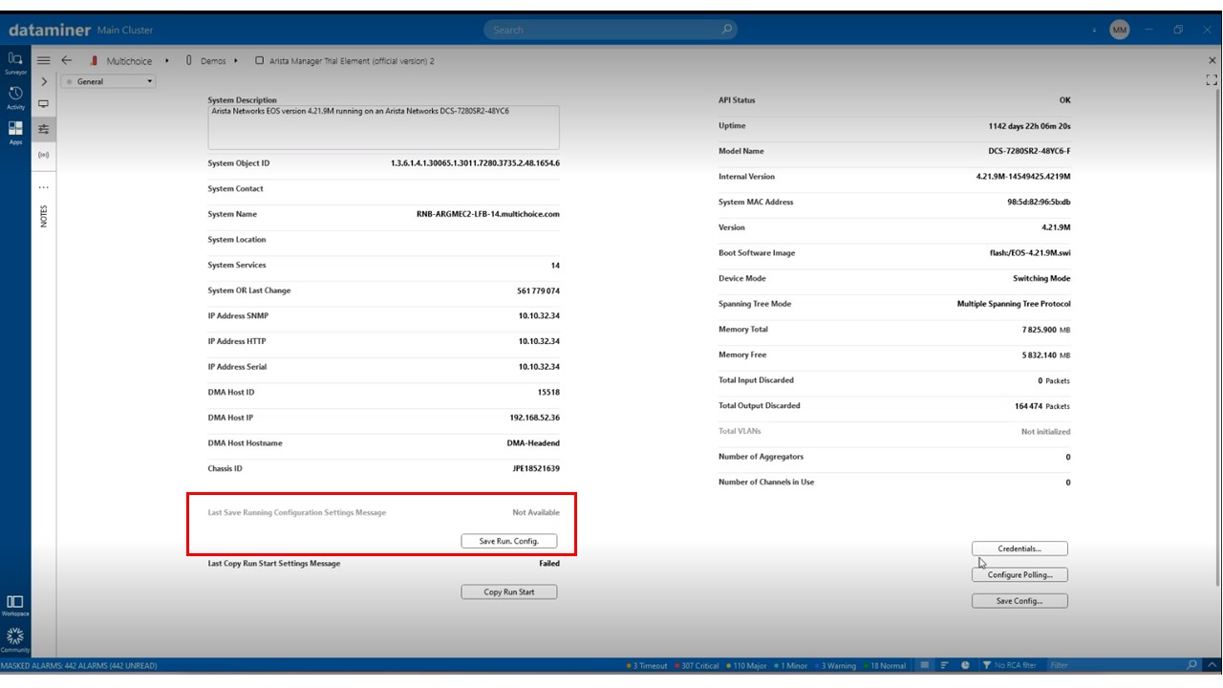Click the DMA Host IP value 192.168.52.36
1223x688 pixels.
click(x=535, y=418)
